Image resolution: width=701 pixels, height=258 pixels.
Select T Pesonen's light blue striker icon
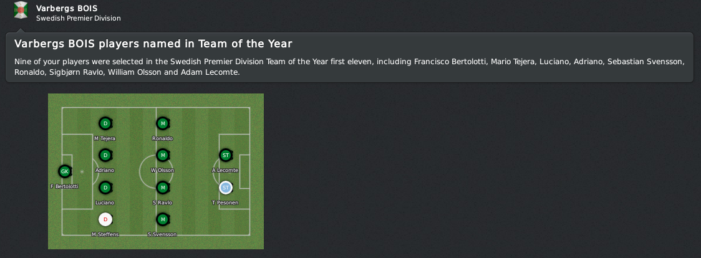click(226, 188)
